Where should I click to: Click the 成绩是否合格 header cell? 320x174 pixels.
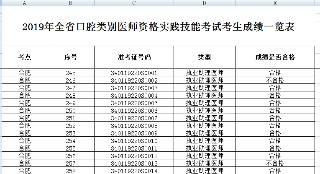(275, 57)
